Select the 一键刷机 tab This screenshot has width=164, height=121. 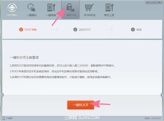(x=31, y=10)
